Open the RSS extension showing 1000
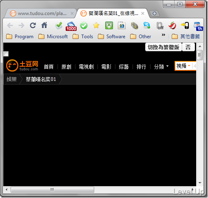Screen dimensions: 208x198 pyautogui.click(x=71, y=26)
